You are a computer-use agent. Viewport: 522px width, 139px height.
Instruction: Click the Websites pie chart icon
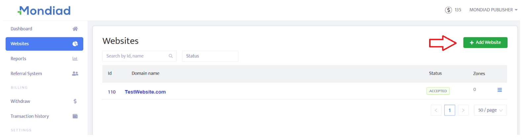[75, 44]
